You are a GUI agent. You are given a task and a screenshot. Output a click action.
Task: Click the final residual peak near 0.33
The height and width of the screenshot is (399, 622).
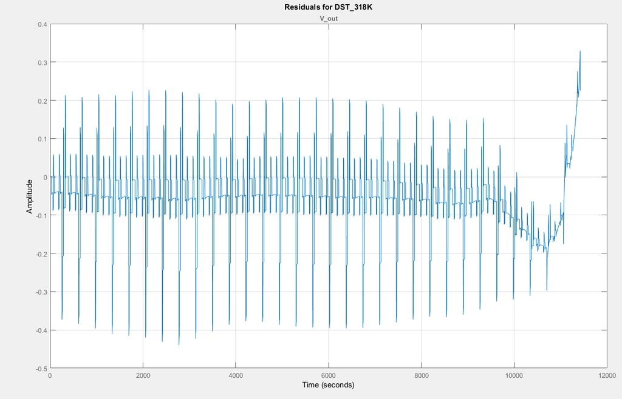pos(580,52)
